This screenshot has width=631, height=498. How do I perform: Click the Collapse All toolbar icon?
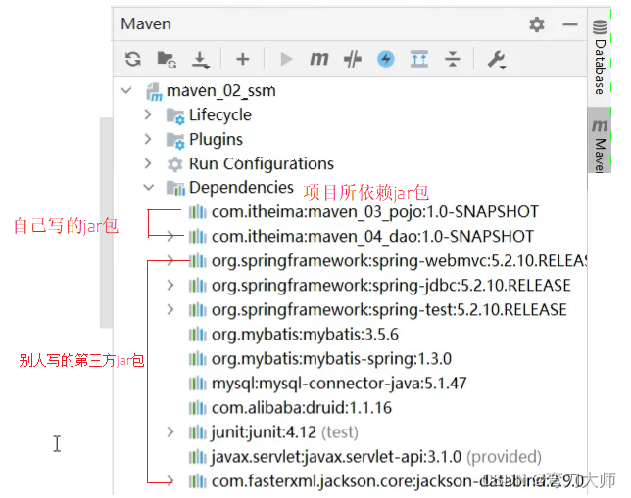453,59
